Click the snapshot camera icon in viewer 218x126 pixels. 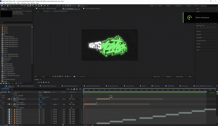tap(74, 76)
